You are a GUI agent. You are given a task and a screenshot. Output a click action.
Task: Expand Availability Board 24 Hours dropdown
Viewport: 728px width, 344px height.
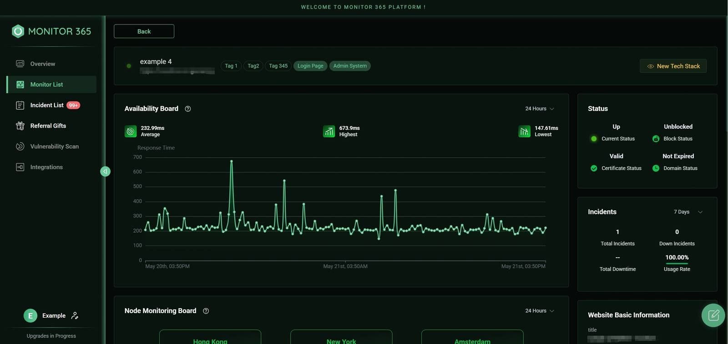540,109
